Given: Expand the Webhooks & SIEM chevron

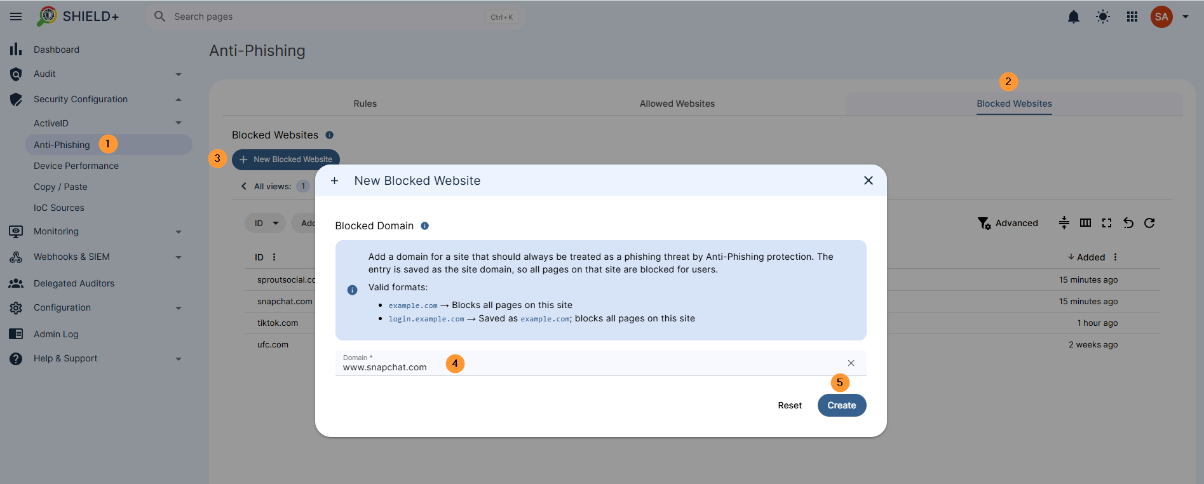Looking at the screenshot, I should point(179,257).
